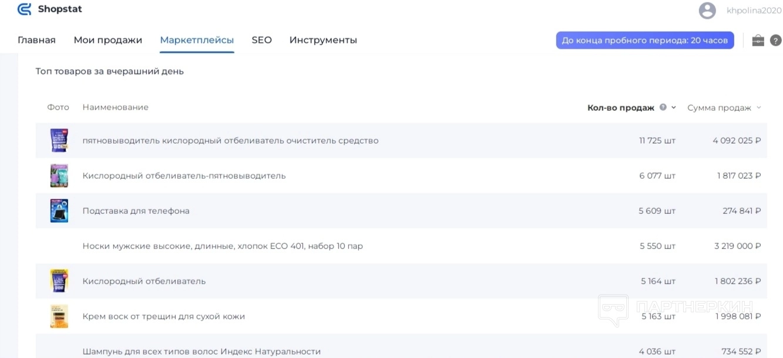
Task: Click username khpolina2020
Action: (x=754, y=10)
